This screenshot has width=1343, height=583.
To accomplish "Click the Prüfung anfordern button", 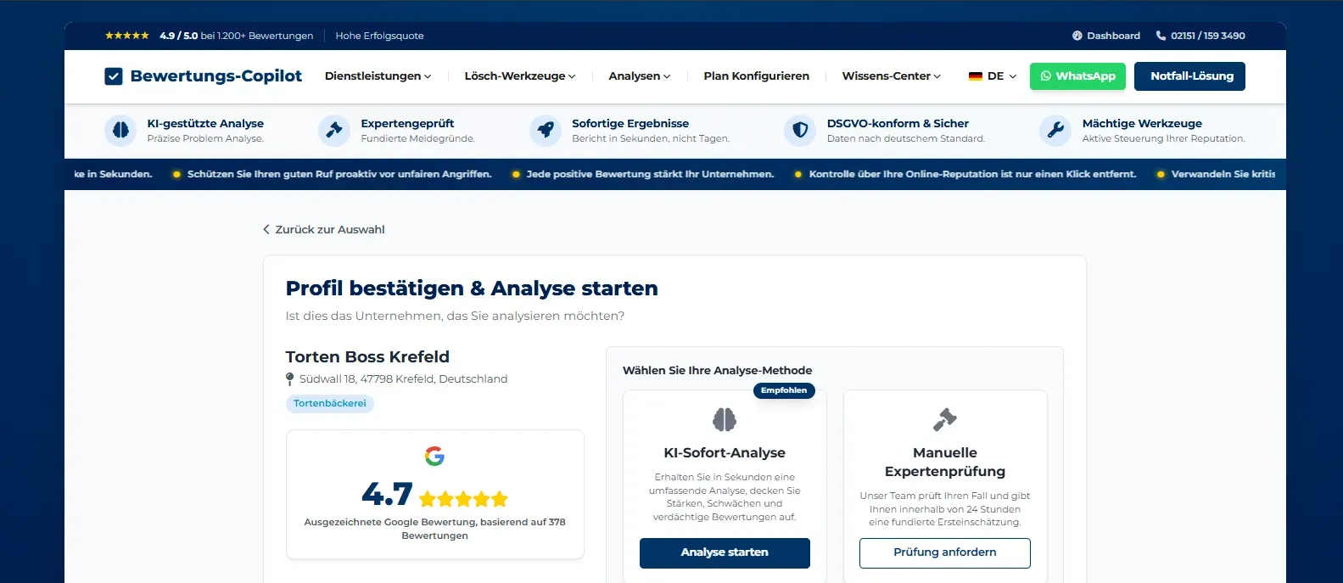I will [945, 552].
